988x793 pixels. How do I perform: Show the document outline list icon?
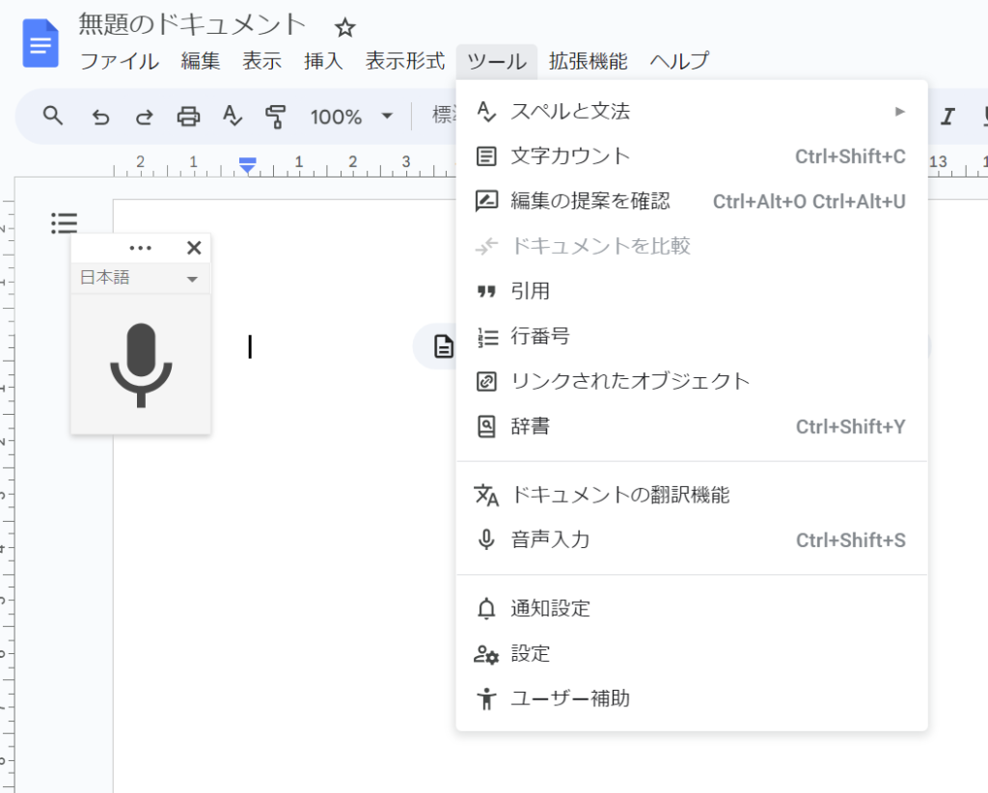tap(64, 223)
